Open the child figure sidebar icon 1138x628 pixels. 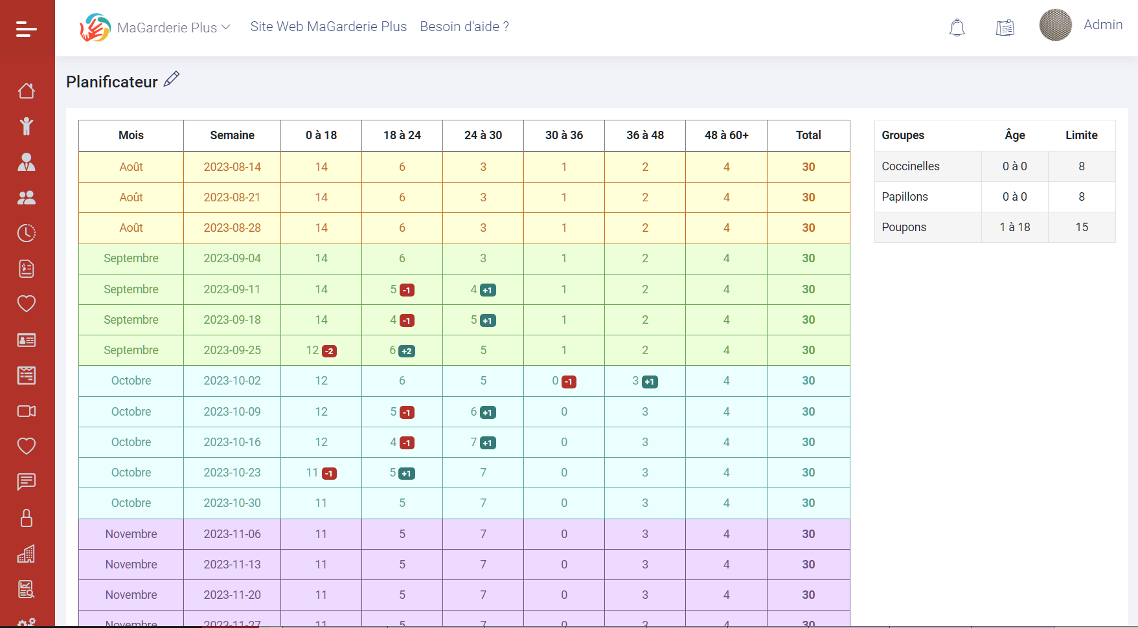[27, 126]
